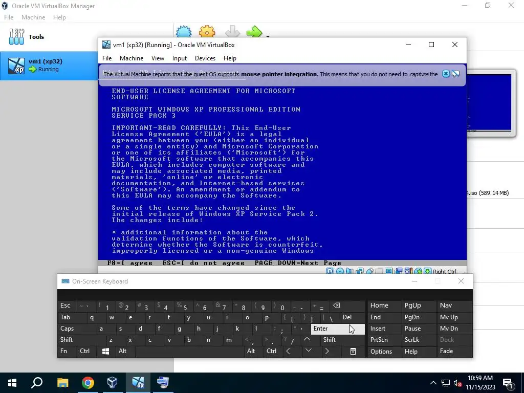Image resolution: width=524 pixels, height=393 pixels.
Task: Click the shared folders status icon
Action: pyautogui.click(x=379, y=271)
